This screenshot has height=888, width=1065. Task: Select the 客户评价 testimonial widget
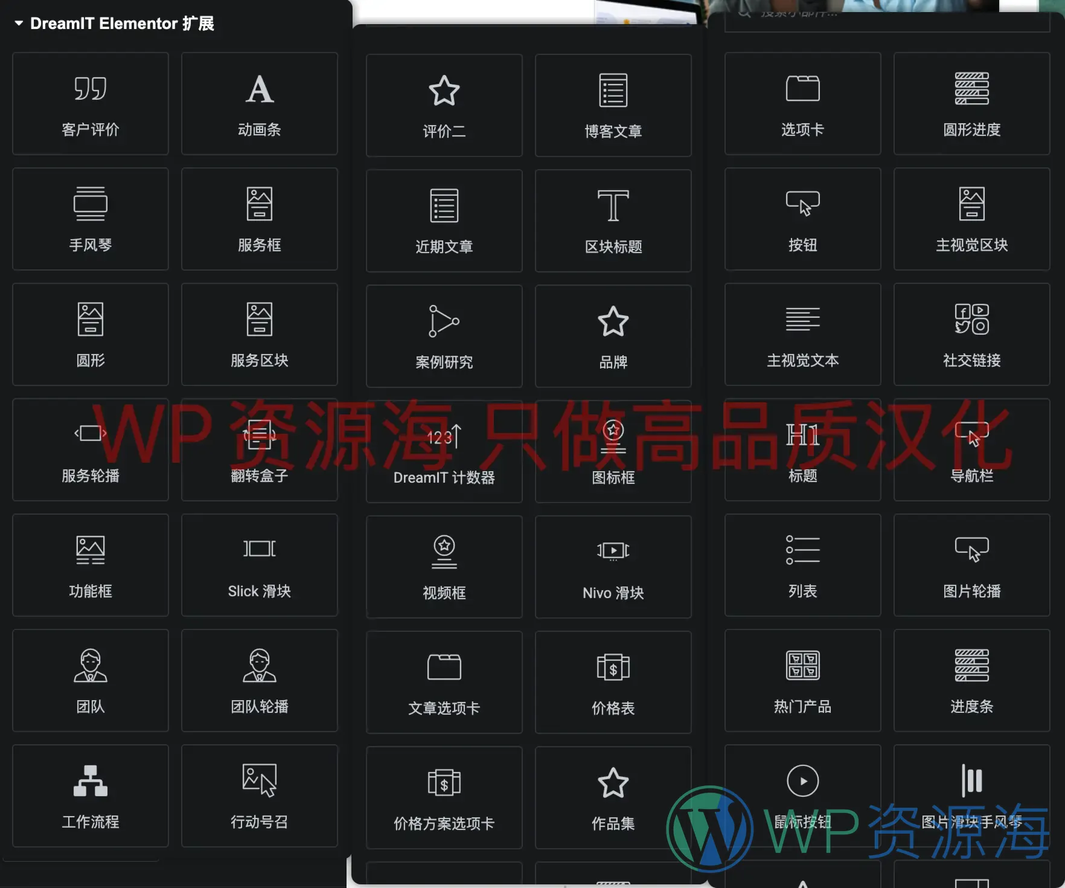click(90, 104)
